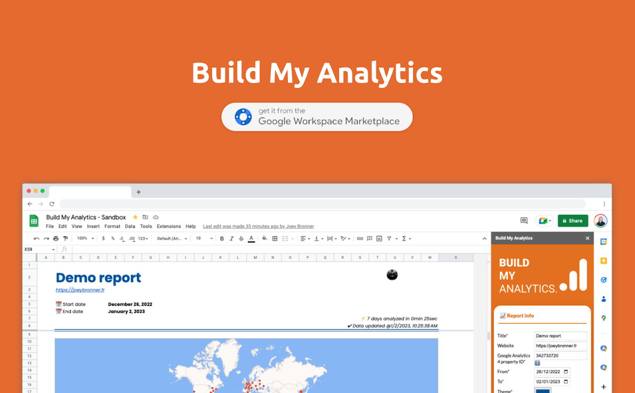The height and width of the screenshot is (393, 635).
Task: Start a Google Meet call
Action: [544, 221]
